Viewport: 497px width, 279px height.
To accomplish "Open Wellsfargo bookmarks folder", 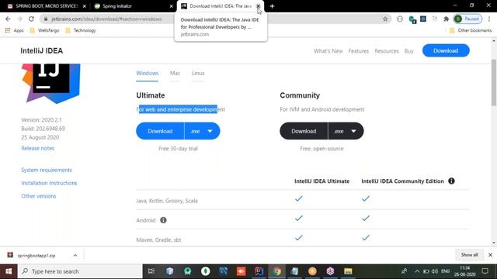I will [44, 30].
